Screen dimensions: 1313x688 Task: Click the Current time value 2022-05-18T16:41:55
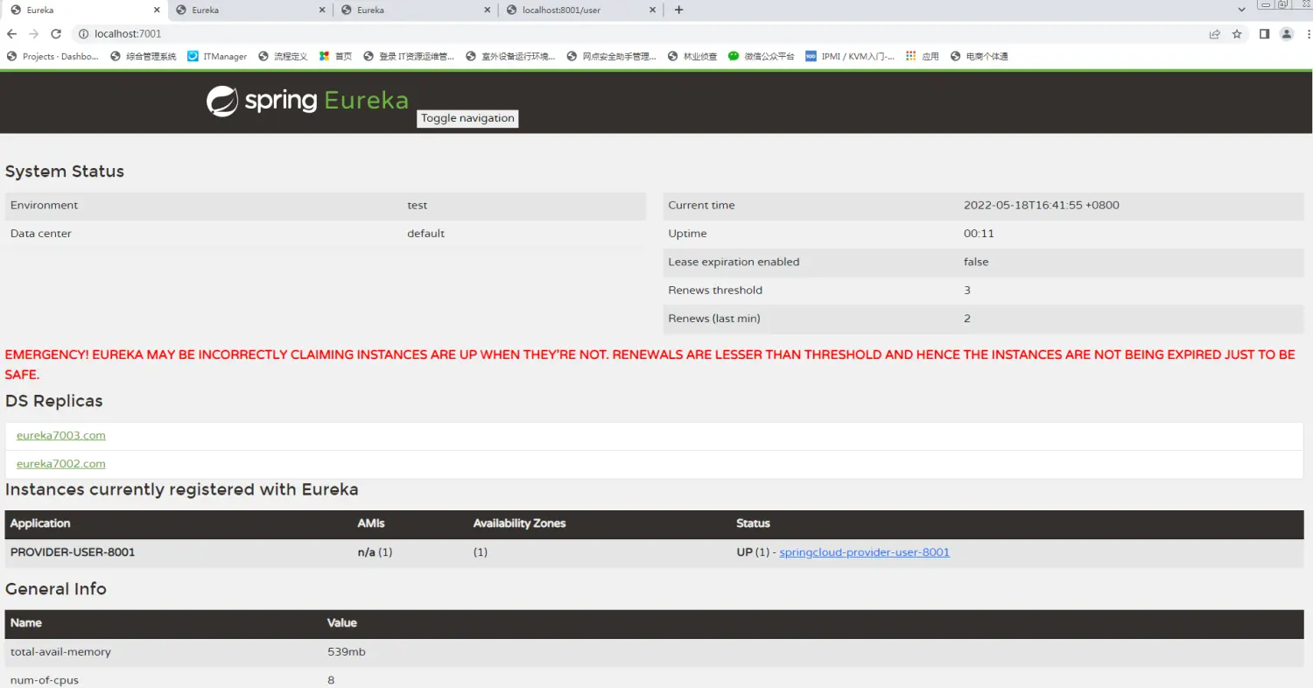tap(1042, 205)
